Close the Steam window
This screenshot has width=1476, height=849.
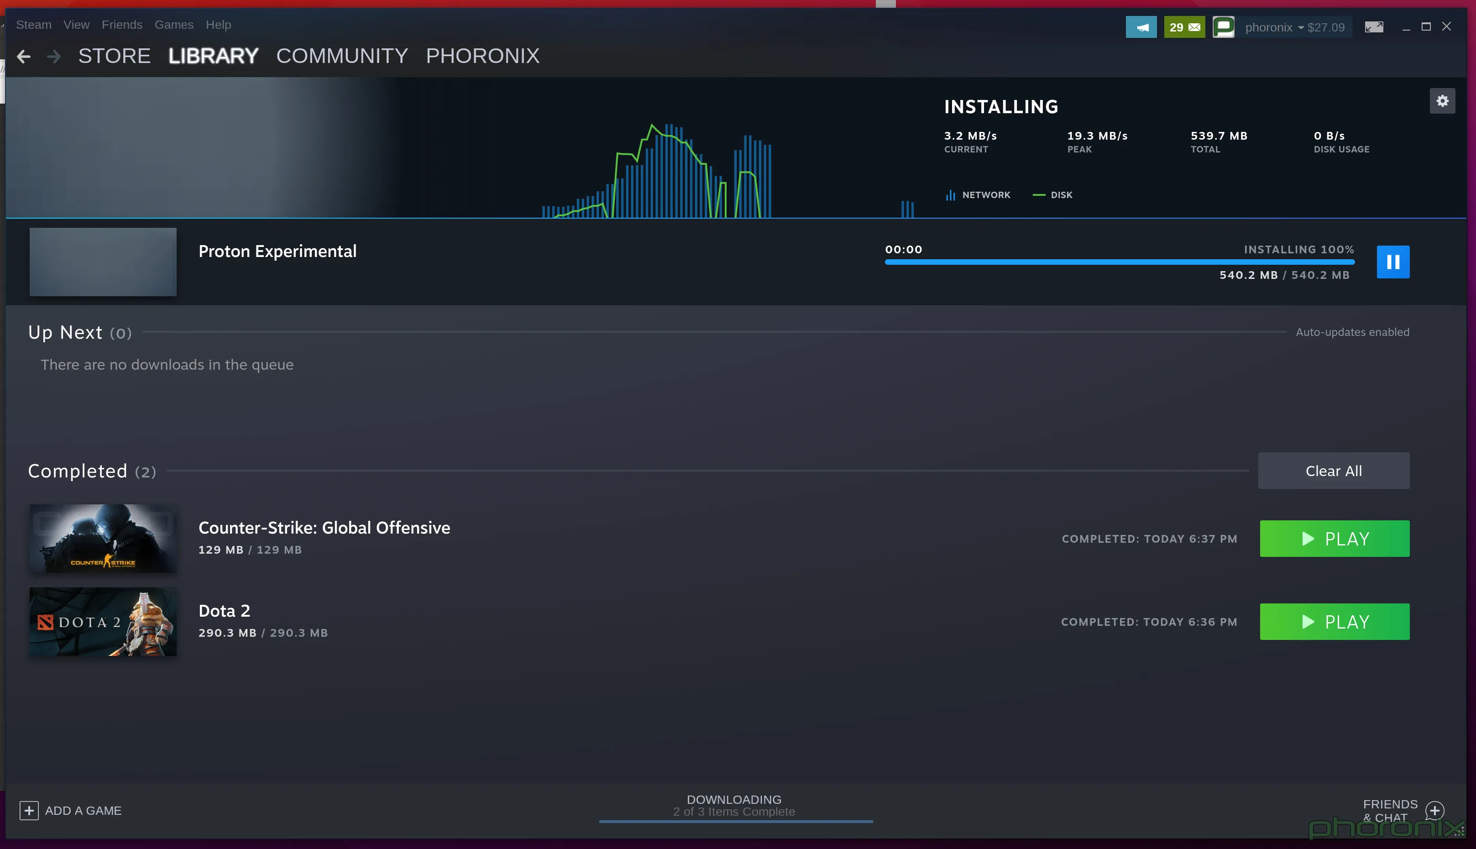[x=1446, y=27]
